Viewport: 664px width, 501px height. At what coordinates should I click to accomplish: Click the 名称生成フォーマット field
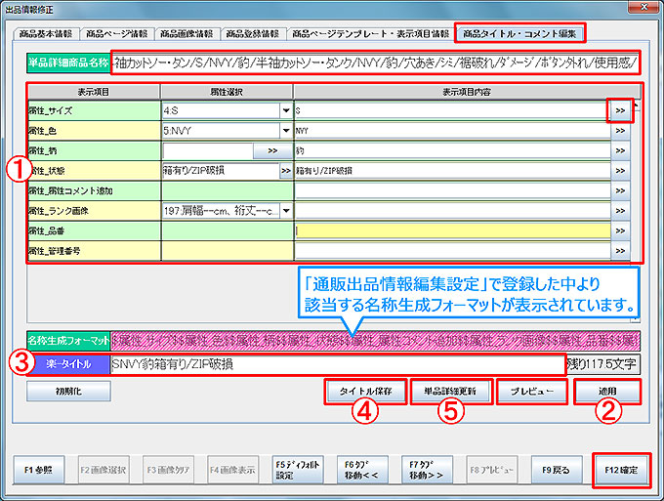pos(375,341)
